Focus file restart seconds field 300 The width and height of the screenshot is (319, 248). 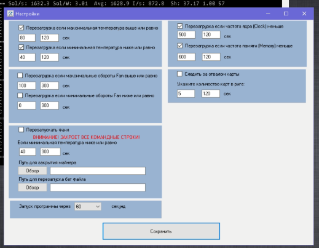coord(50,151)
